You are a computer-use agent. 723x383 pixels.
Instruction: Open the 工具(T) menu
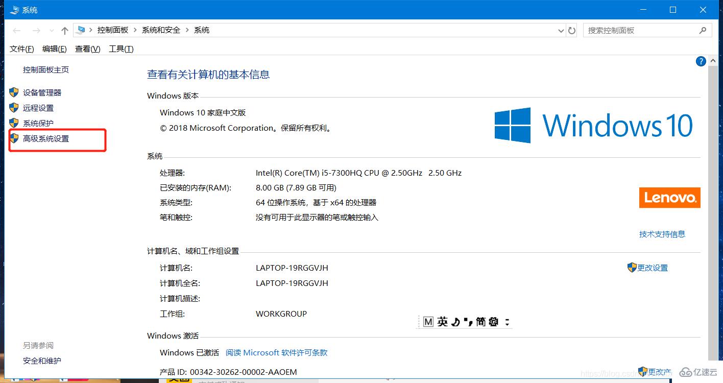121,49
